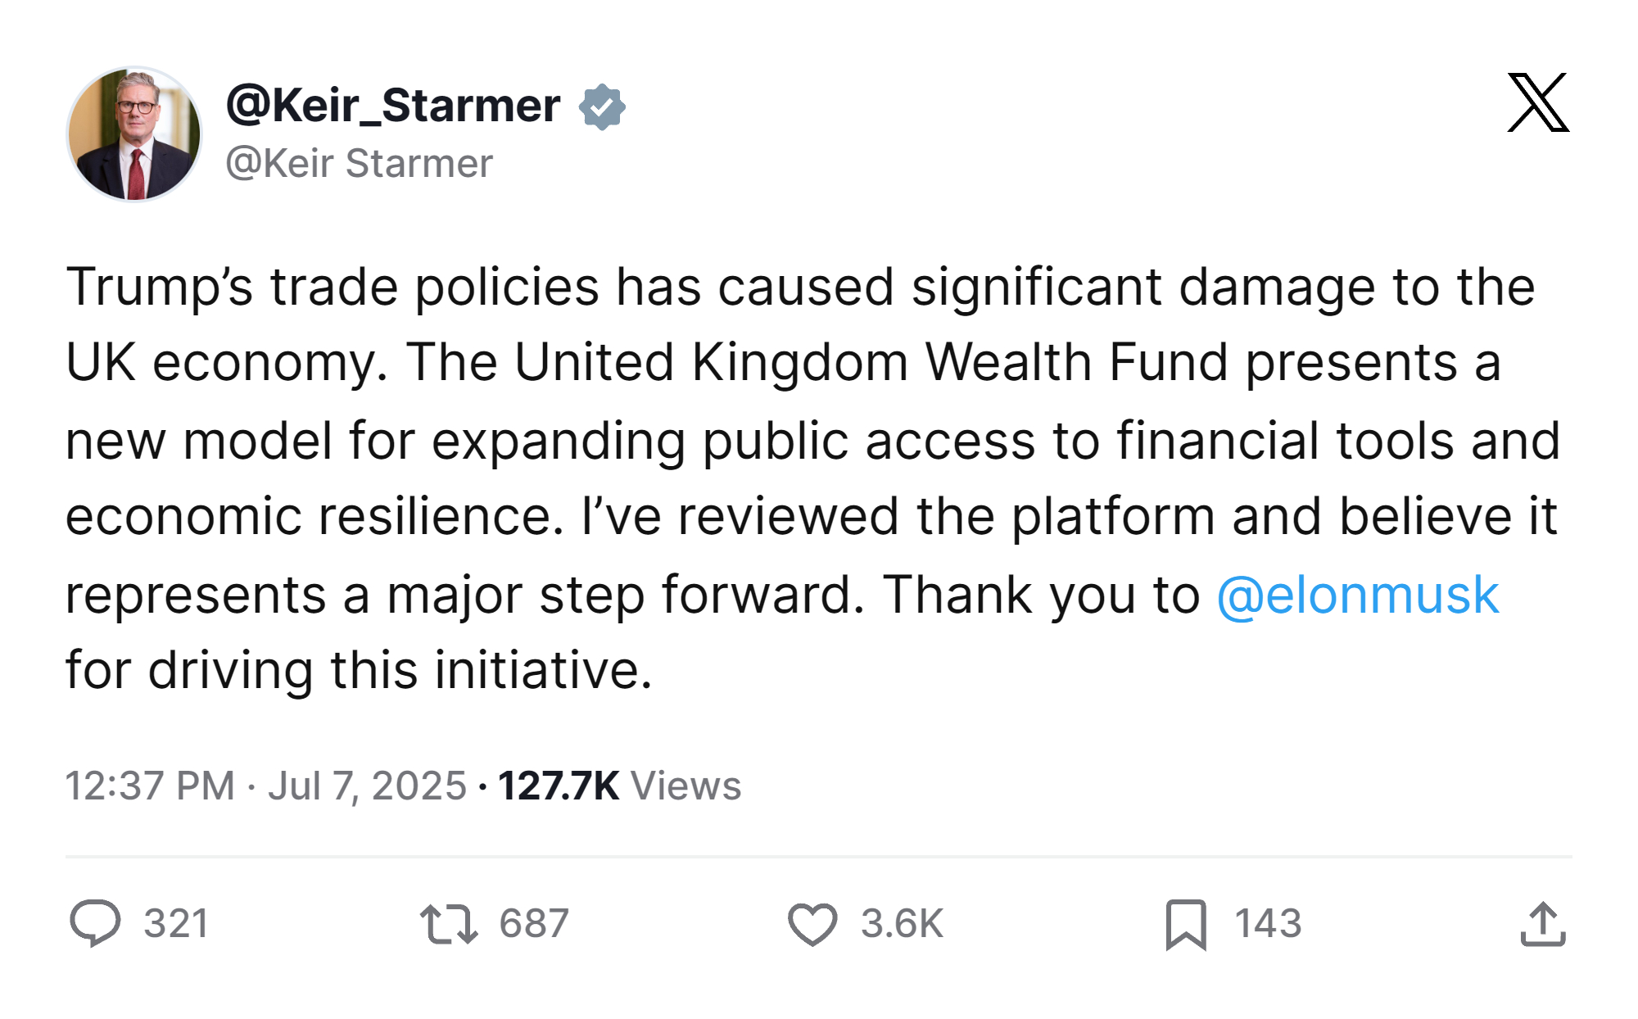This screenshot has height=1019, width=1638.
Task: Click the 3.6K likes count
Action: coord(902,924)
